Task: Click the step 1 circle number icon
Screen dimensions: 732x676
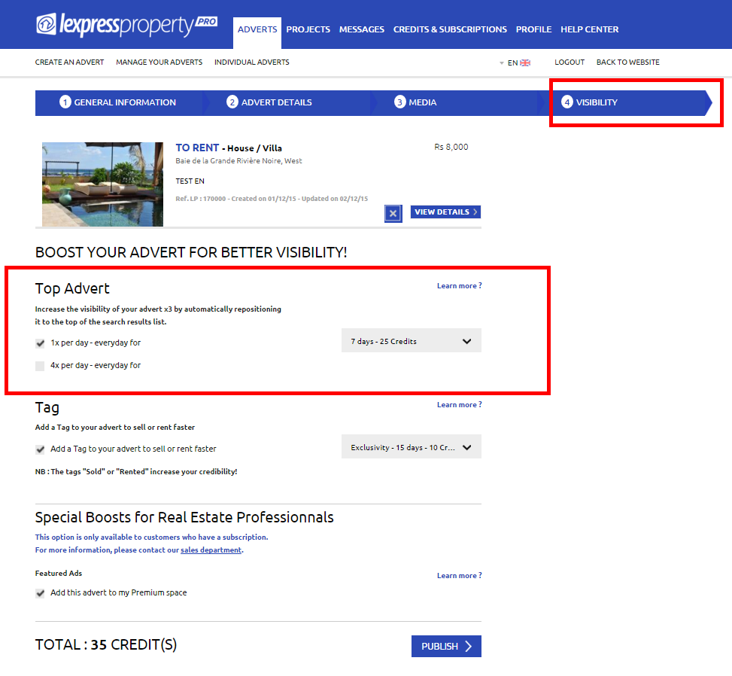Action: point(65,102)
